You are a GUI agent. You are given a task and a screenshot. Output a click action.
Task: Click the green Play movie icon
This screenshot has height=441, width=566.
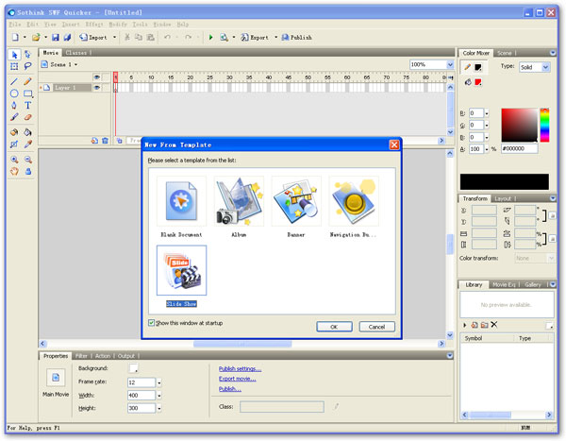tap(210, 37)
